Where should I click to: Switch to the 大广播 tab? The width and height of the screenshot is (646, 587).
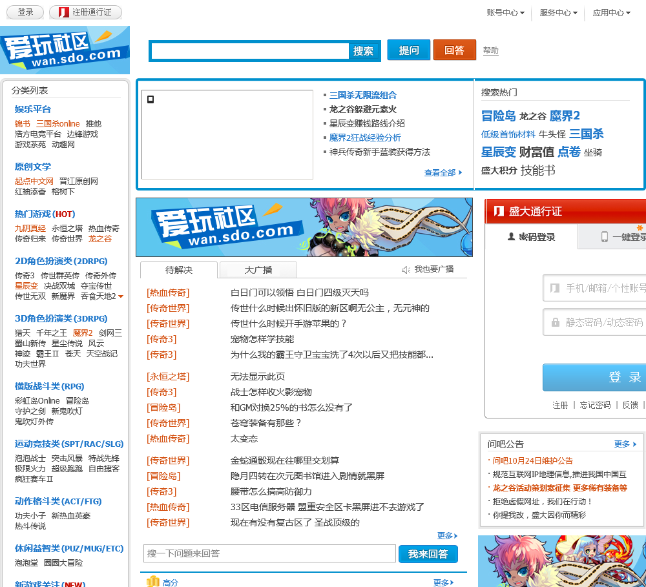(258, 270)
